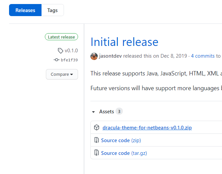
Task: Click jasontdev's avatar picture
Action: pos(94,56)
